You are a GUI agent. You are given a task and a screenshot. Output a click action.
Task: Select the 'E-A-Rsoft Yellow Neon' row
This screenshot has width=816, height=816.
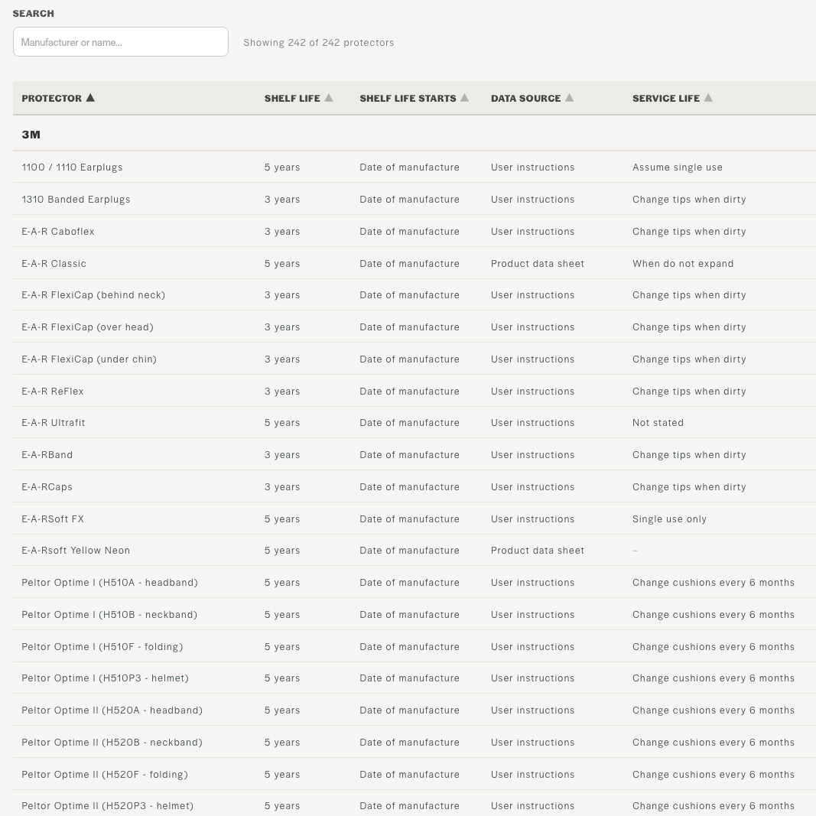(x=415, y=550)
